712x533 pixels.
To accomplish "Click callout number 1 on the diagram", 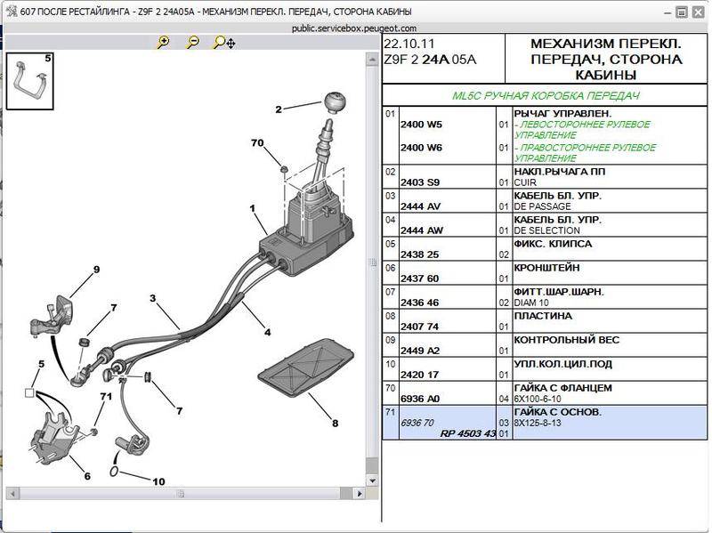I will click(253, 208).
